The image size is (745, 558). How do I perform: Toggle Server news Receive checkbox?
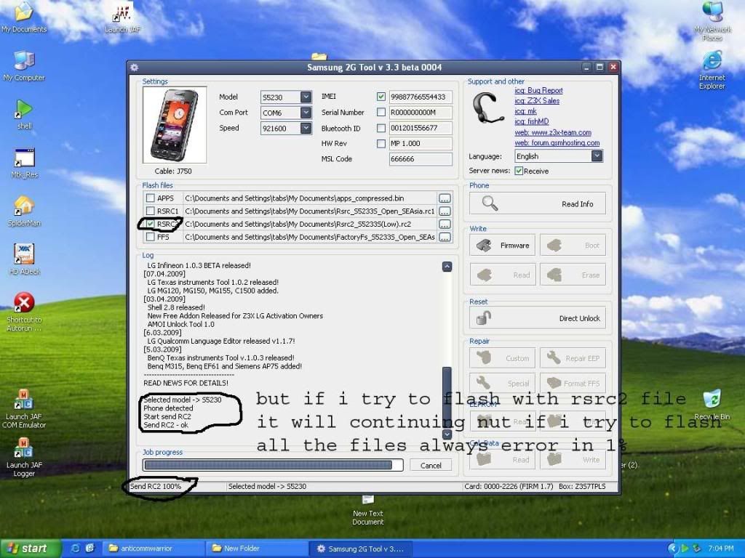pos(519,171)
